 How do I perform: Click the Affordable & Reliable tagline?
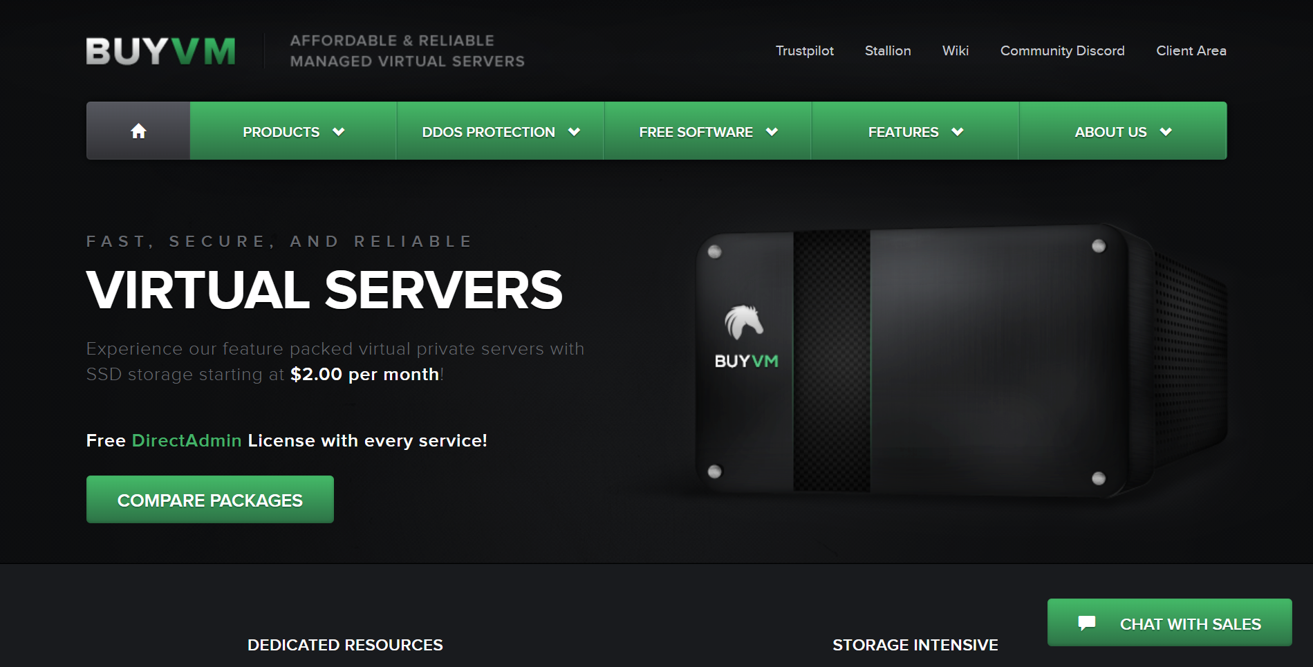click(x=407, y=51)
